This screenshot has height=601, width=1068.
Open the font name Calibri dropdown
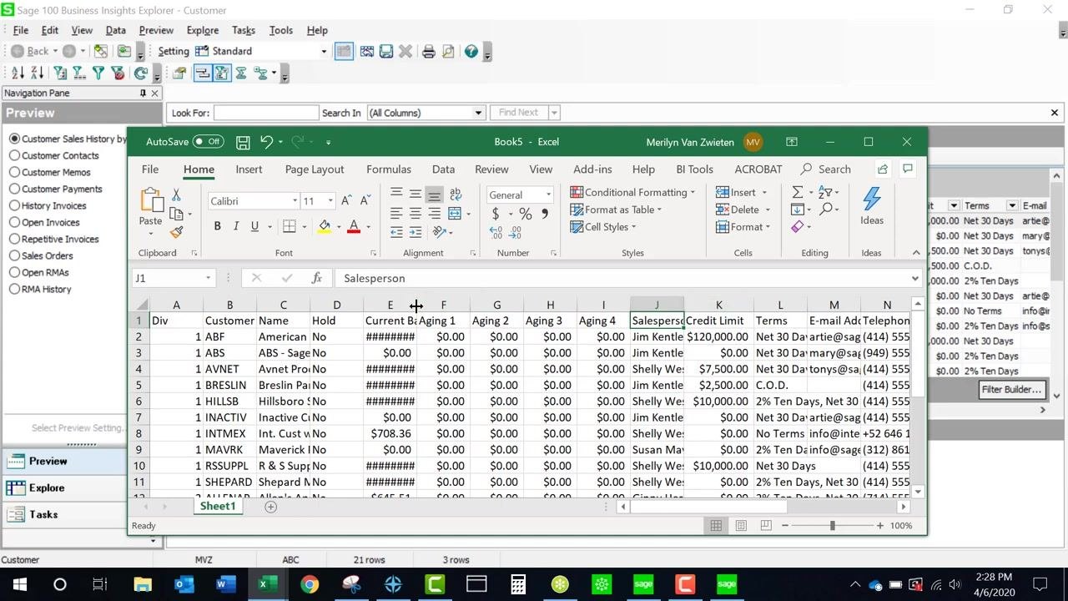295,201
